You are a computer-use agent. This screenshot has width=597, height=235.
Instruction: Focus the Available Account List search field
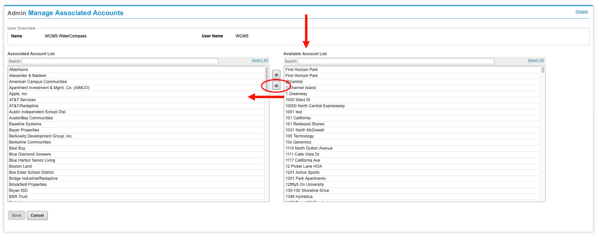[x=396, y=61]
